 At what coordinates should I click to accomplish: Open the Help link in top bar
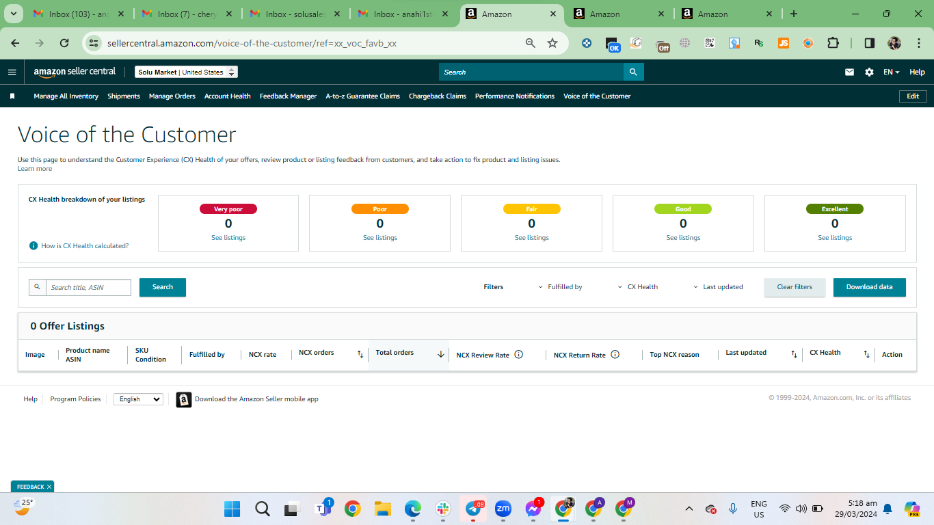pos(917,72)
